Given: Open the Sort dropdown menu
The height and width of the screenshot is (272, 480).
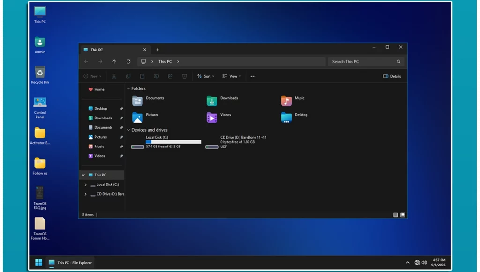Looking at the screenshot, I should [205, 76].
